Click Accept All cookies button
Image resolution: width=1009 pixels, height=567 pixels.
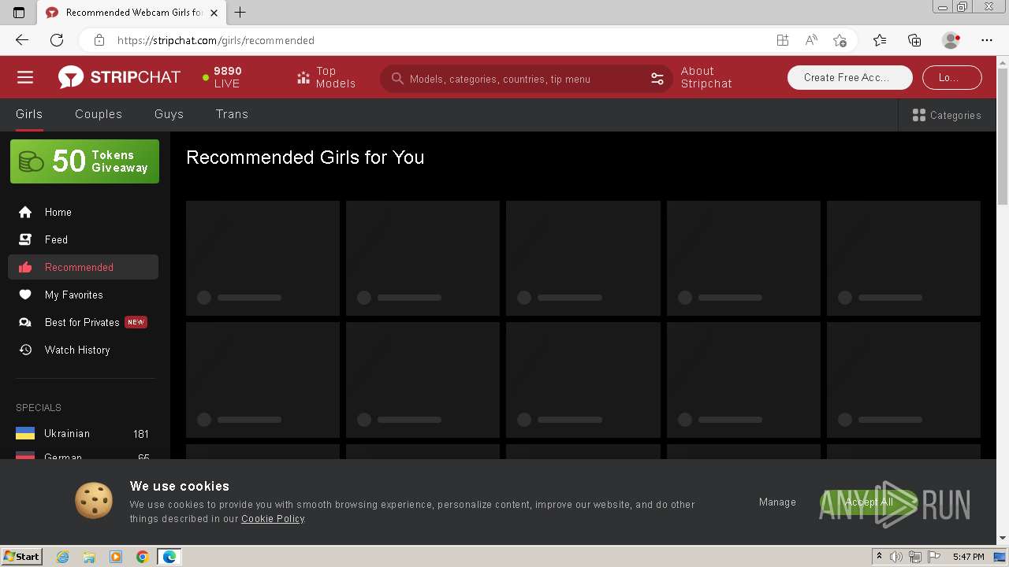click(869, 502)
